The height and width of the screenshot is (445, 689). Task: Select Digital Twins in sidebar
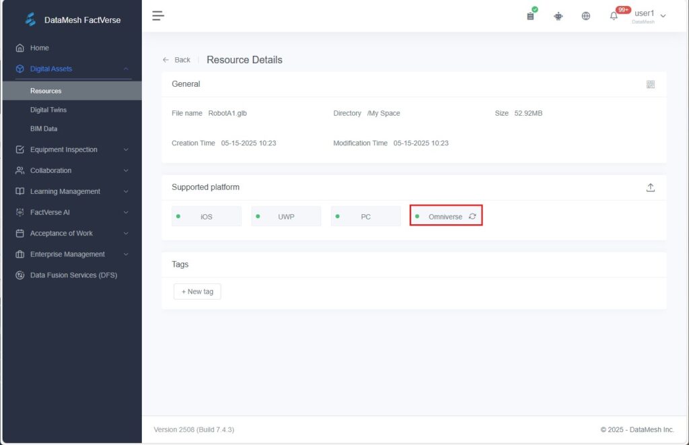click(x=48, y=110)
